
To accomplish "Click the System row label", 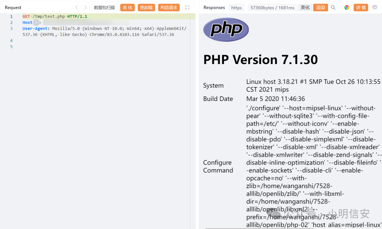I will coord(213,86).
